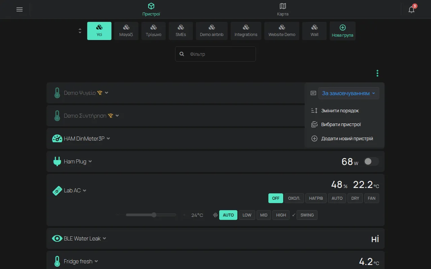Open the За замовчуванням sort dropdown
Image resolution: width=431 pixels, height=269 pixels.
(x=349, y=93)
